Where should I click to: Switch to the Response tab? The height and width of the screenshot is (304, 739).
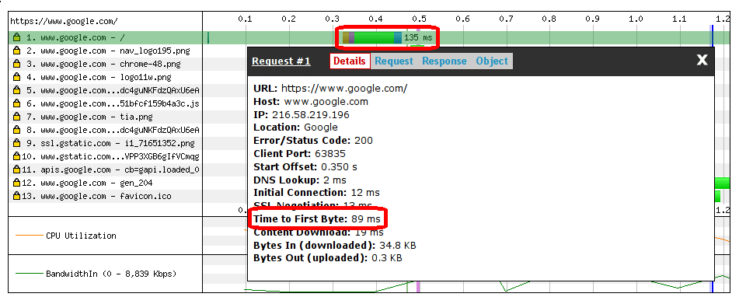pyautogui.click(x=444, y=61)
